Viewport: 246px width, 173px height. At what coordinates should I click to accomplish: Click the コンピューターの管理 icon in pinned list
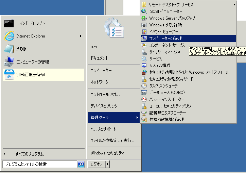click(9, 61)
